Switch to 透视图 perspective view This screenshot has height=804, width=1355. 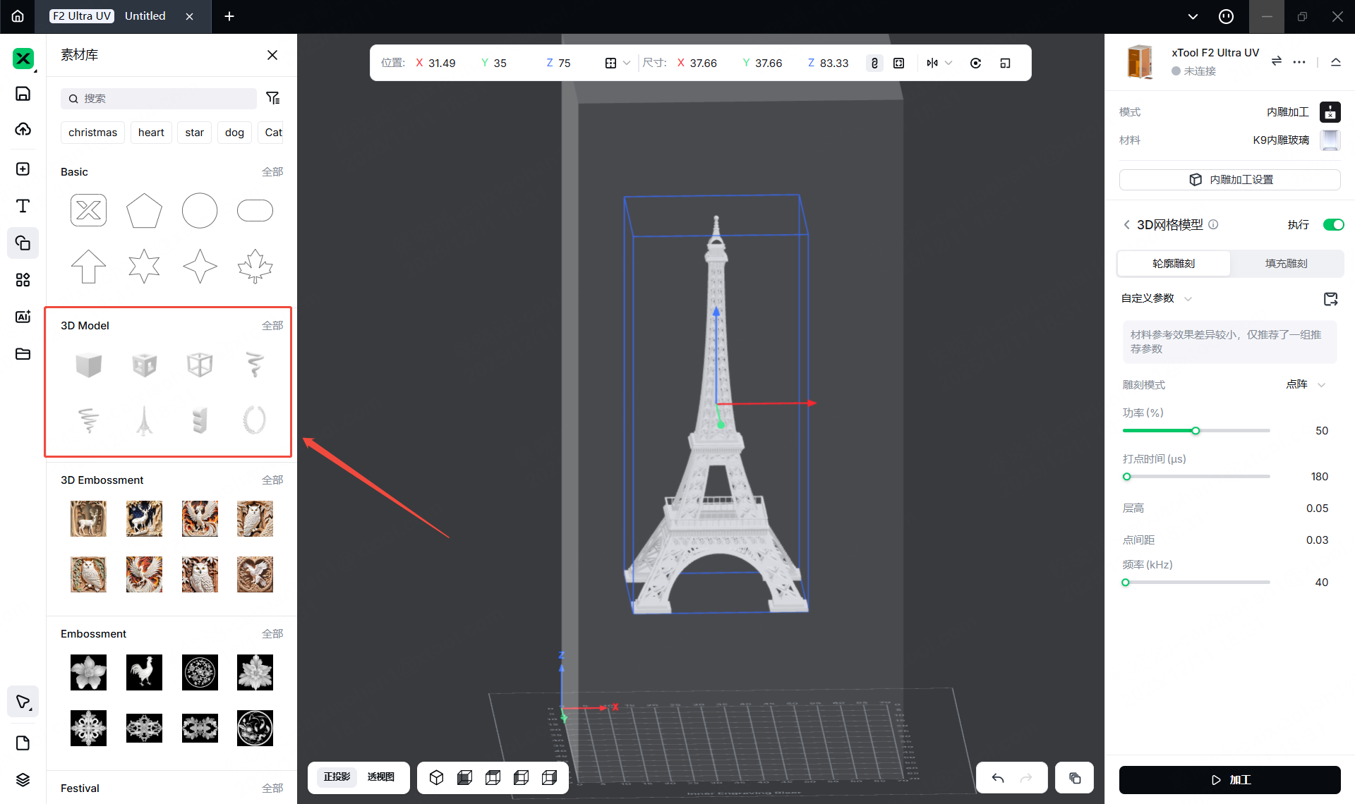coord(381,776)
